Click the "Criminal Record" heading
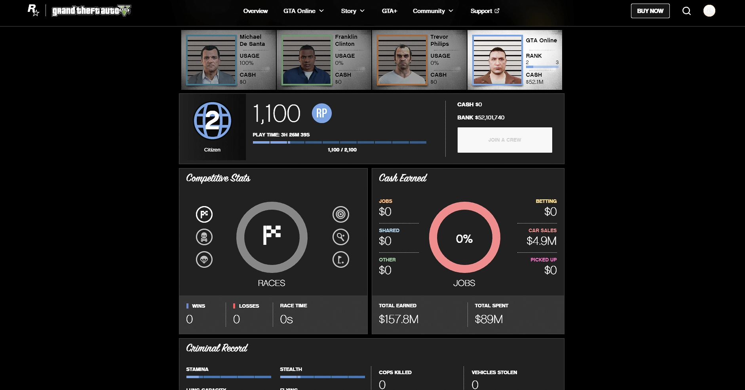The image size is (745, 390). 217,348
